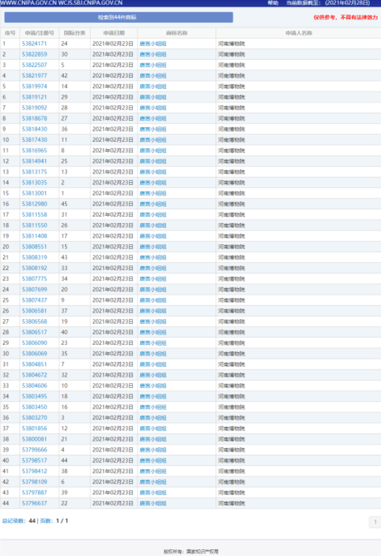Viewport: 381px width, 556px height.
Task: Open trademark name link in row 44
Action: pos(153,504)
